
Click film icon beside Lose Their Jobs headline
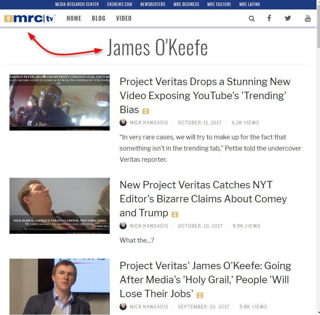pyautogui.click(x=200, y=295)
